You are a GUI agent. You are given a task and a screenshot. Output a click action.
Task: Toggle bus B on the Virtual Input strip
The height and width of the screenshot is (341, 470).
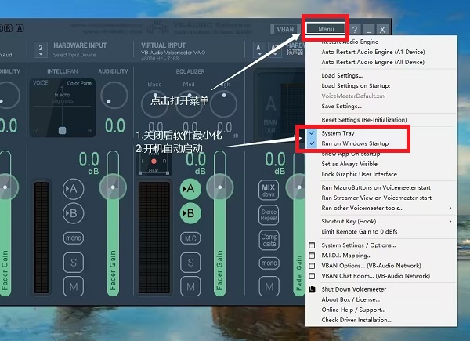click(x=190, y=213)
